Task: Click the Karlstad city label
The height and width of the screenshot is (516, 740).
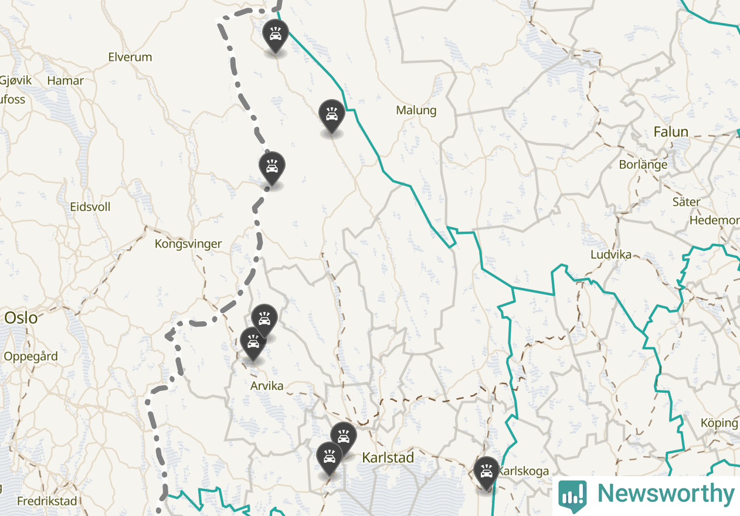Action: (388, 457)
